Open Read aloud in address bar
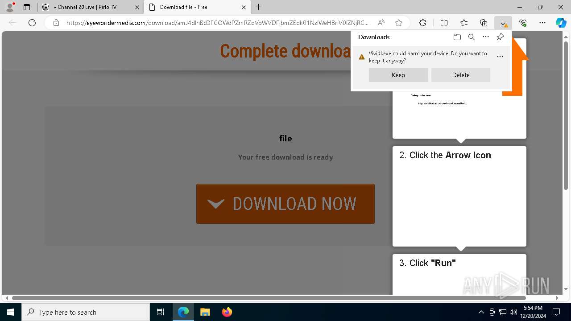Image resolution: width=571 pixels, height=321 pixels. click(x=381, y=23)
